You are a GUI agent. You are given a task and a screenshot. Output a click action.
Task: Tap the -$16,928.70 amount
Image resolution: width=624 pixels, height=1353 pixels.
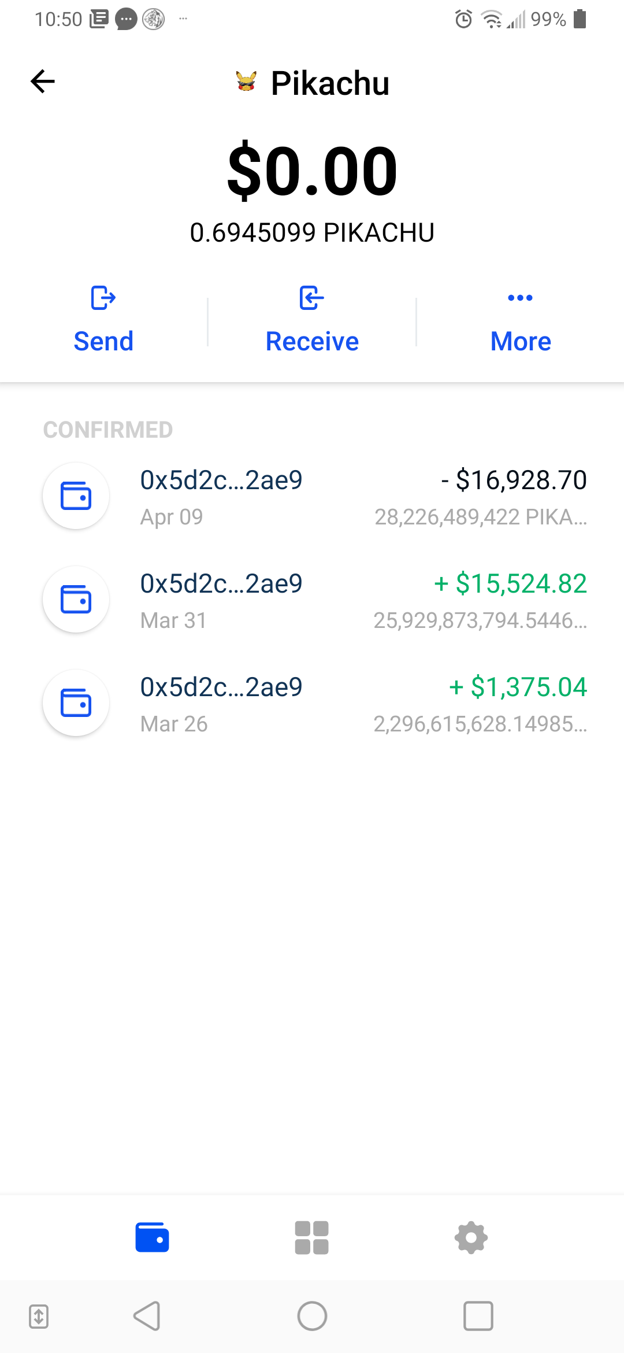click(x=514, y=480)
